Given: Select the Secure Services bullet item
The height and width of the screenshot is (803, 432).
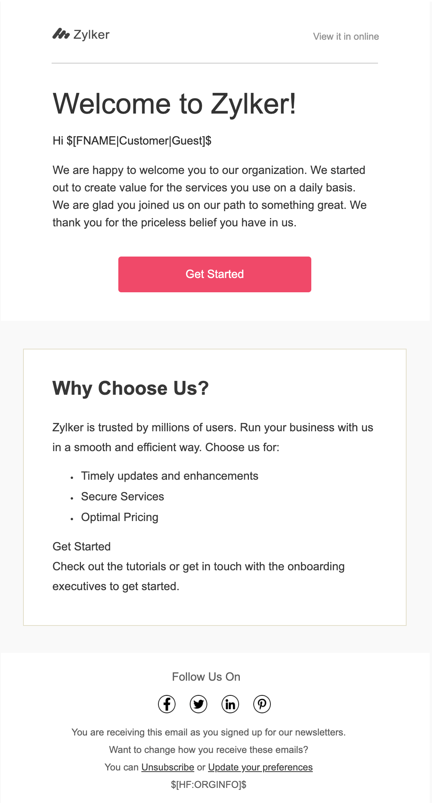Looking at the screenshot, I should [122, 496].
